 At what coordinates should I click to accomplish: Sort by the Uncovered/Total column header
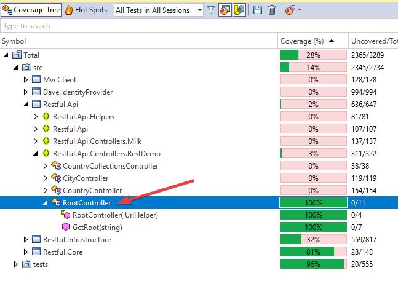click(x=373, y=41)
